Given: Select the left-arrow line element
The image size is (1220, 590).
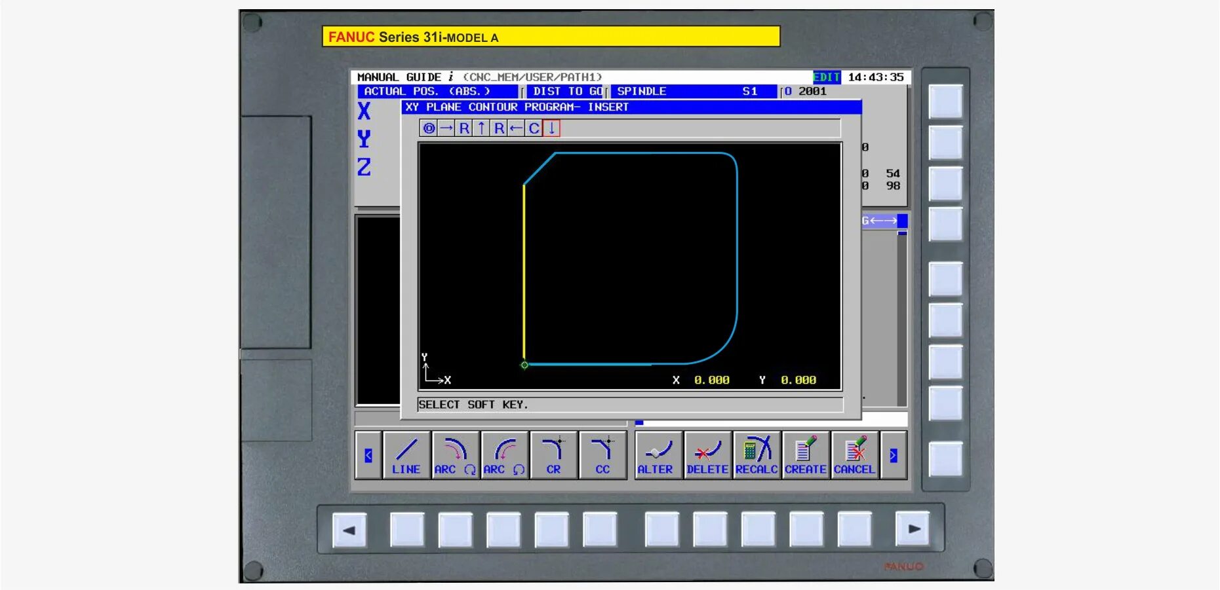Looking at the screenshot, I should coord(517,128).
